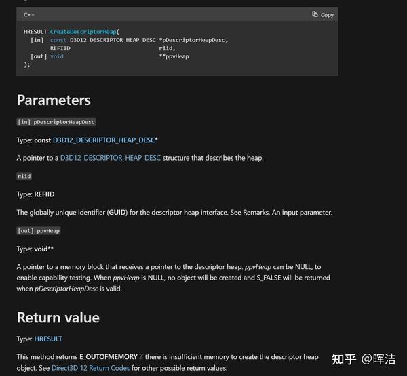Viewport: 407px width, 376px height.
Task: Click the '[out] ppvHeap' parameter tag
Action: pyautogui.click(x=39, y=230)
